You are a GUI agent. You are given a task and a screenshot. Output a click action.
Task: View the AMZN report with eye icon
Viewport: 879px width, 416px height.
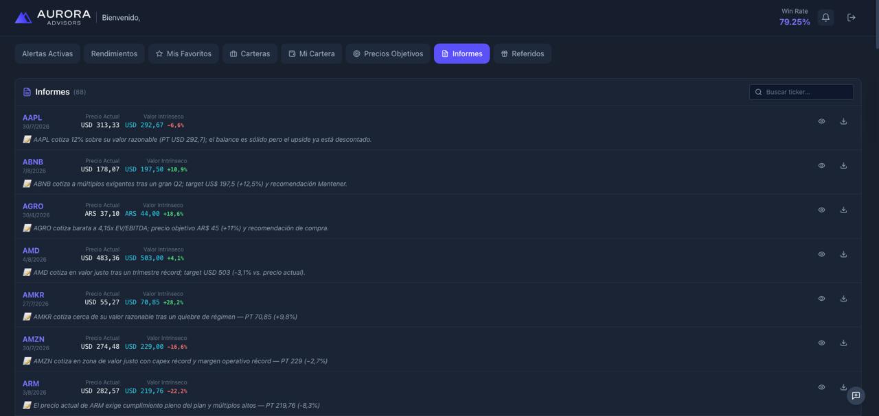click(821, 343)
